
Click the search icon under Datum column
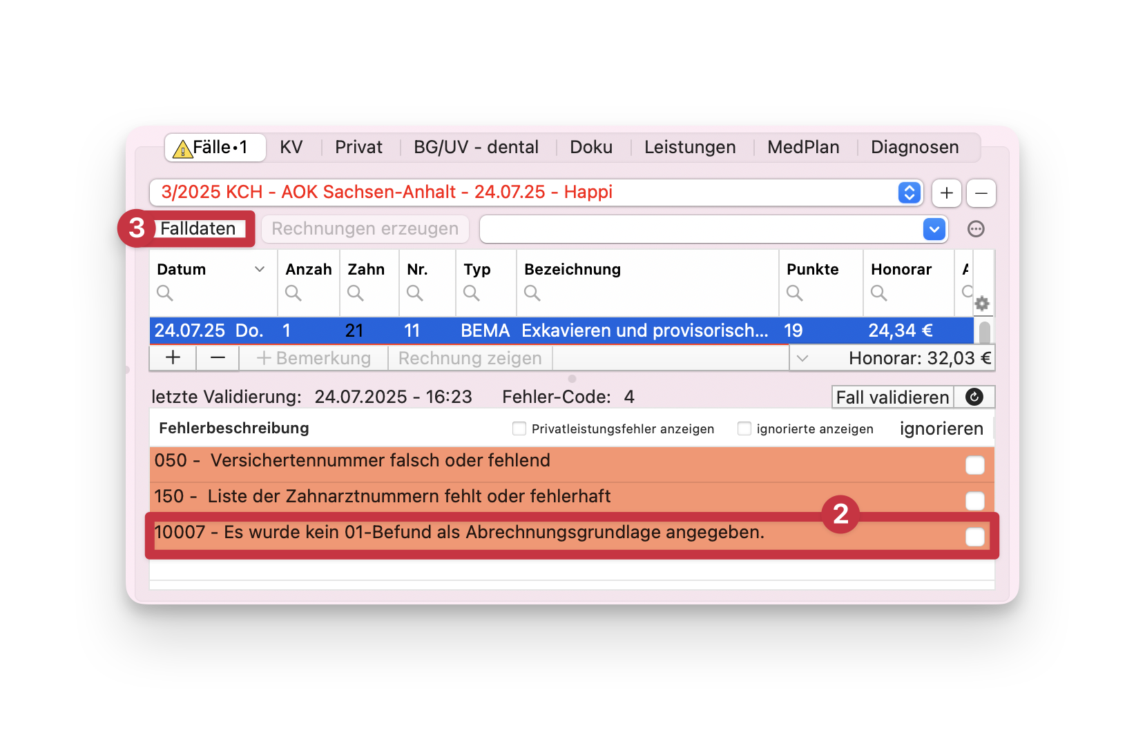click(x=164, y=293)
